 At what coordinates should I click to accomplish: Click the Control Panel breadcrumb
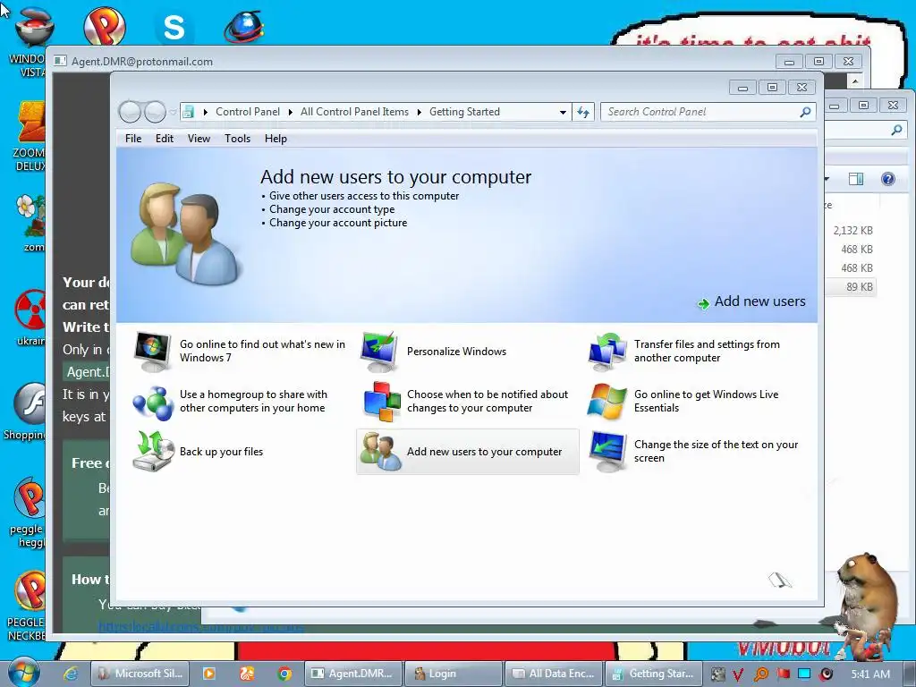tap(248, 112)
